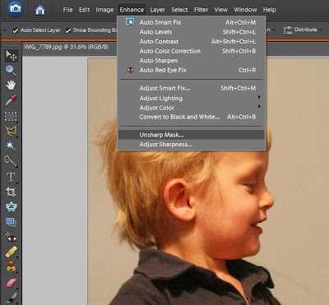
Task: Select the Crop tool
Action: (x=11, y=192)
